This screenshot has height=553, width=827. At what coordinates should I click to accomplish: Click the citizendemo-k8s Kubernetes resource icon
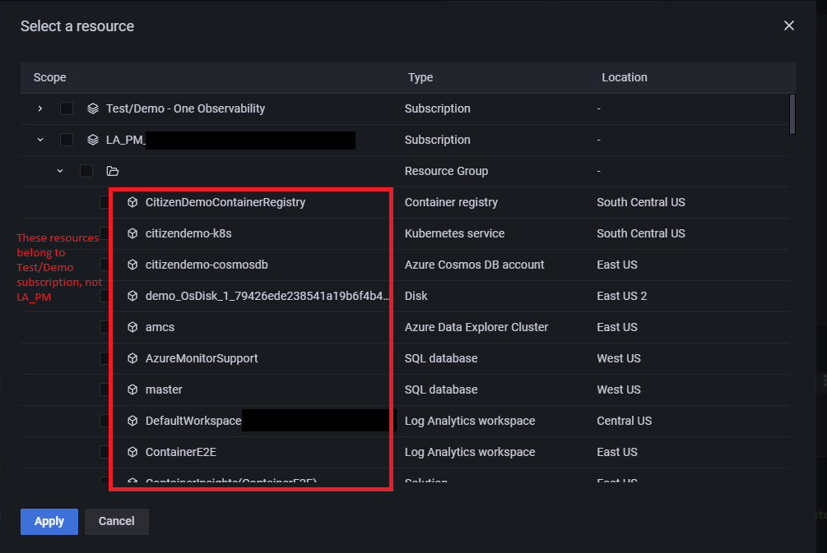point(132,233)
